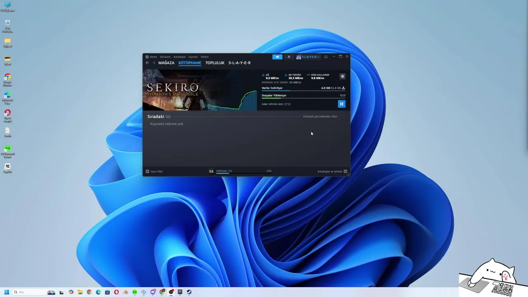Click the Veriler İndiriliyor progress bar
Viewport: 528px width, 297px height.
pos(303,91)
